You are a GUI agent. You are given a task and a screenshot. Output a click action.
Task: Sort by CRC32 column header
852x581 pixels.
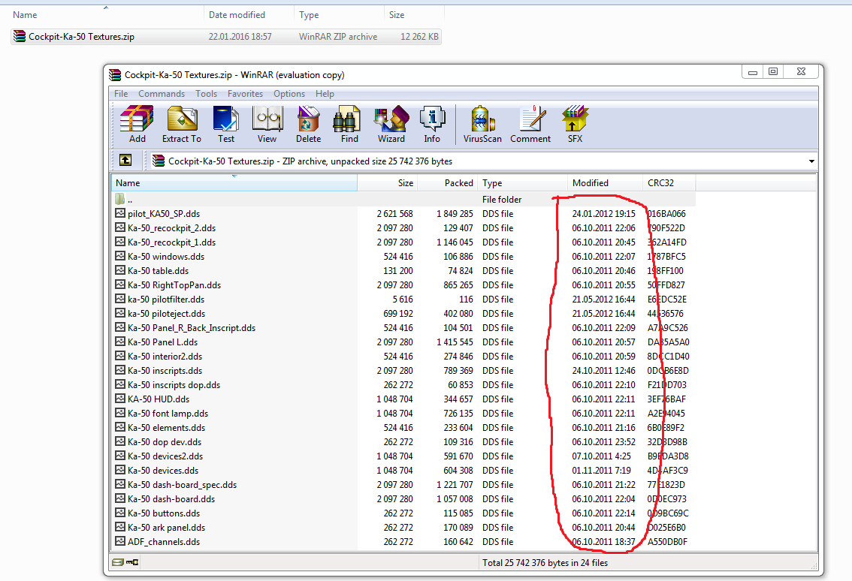tap(669, 183)
